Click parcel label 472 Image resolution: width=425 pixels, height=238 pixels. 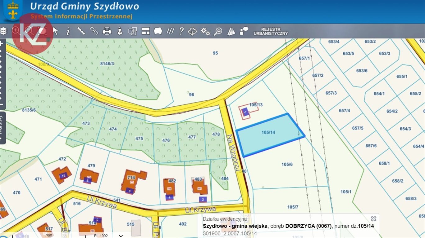click(x=62, y=159)
